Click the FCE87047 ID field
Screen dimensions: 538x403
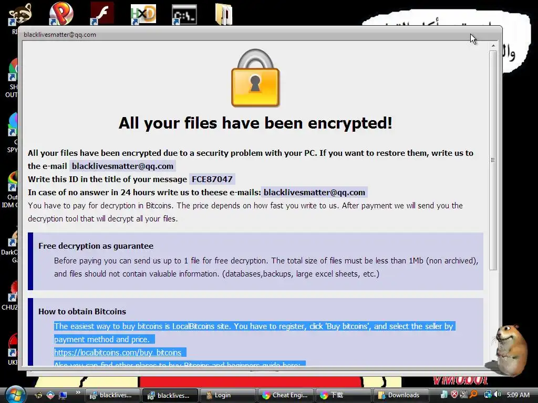[212, 179]
